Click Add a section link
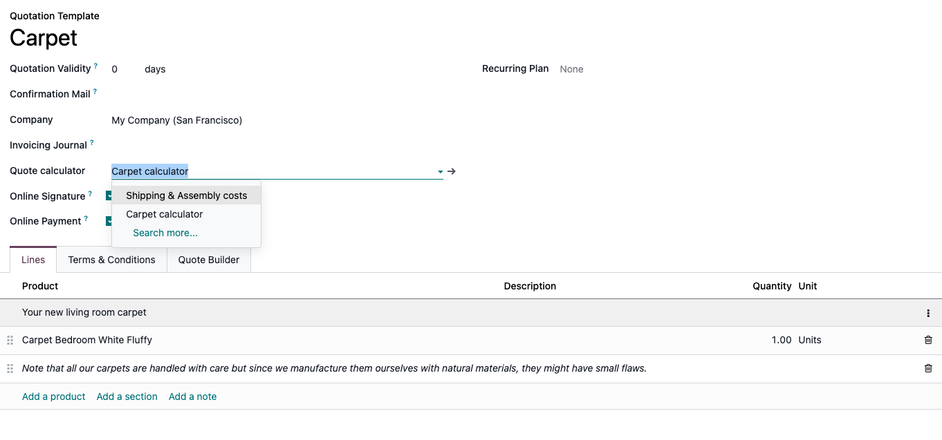 pyautogui.click(x=127, y=396)
